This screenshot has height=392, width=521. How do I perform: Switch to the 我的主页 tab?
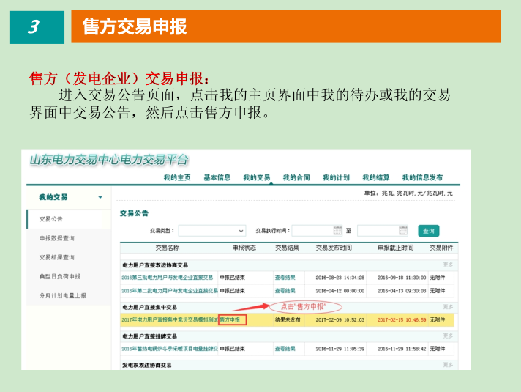click(177, 177)
